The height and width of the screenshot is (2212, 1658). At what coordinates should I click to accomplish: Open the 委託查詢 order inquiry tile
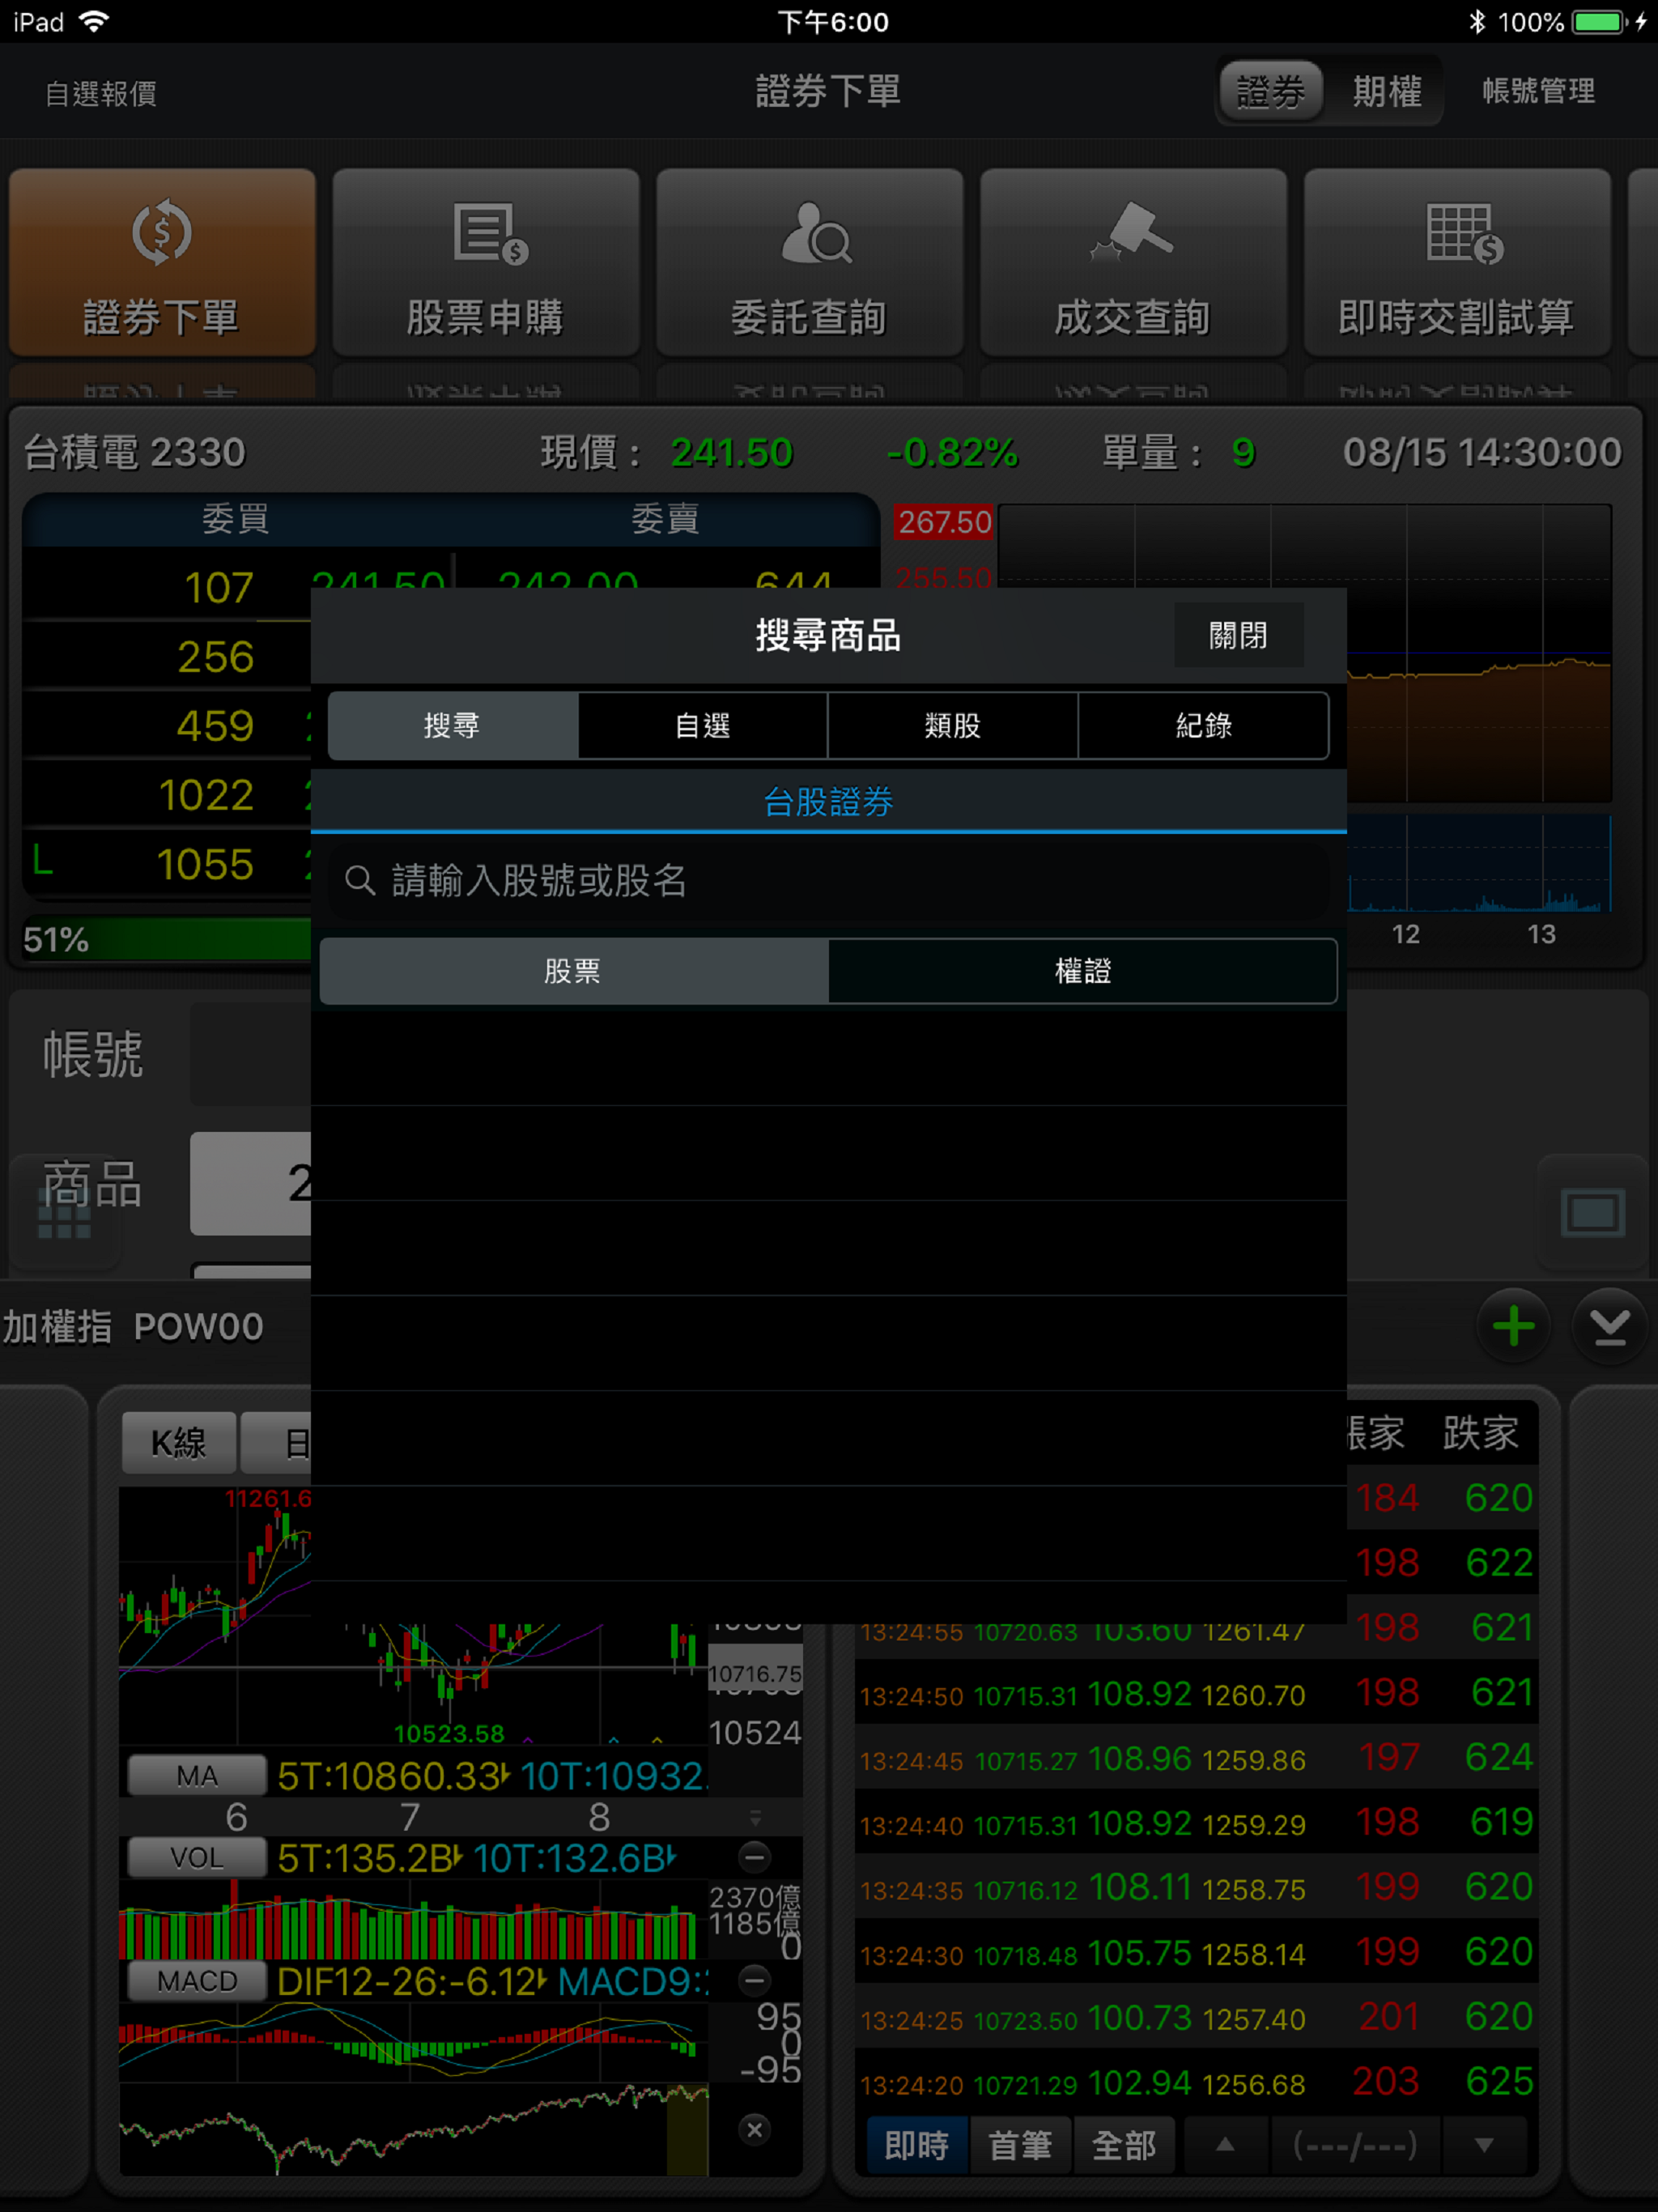(x=809, y=262)
